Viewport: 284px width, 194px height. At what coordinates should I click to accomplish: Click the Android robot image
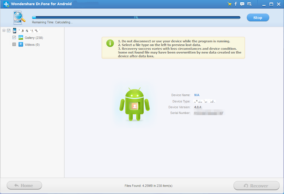(134, 105)
